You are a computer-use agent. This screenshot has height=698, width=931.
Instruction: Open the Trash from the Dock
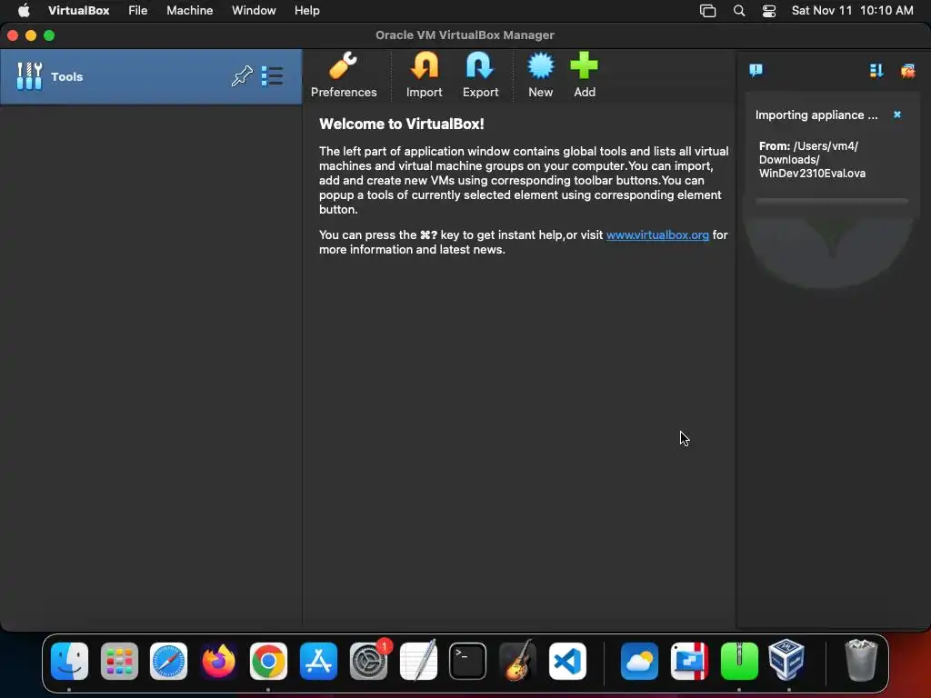coord(860,660)
